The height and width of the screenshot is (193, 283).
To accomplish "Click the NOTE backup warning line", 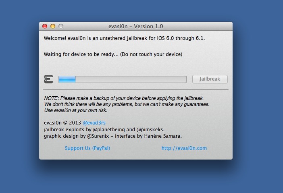I will [124, 98].
